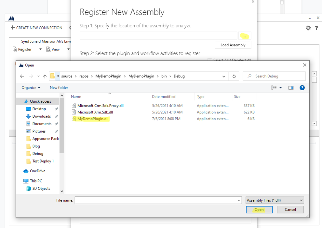Expand the address path history dropdown
Image resolution: width=322 pixels, height=228 pixels.
click(x=224, y=76)
